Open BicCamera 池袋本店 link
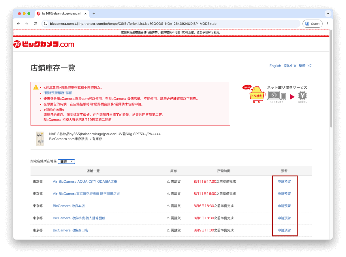This screenshot has height=257, width=346. tap(69, 206)
